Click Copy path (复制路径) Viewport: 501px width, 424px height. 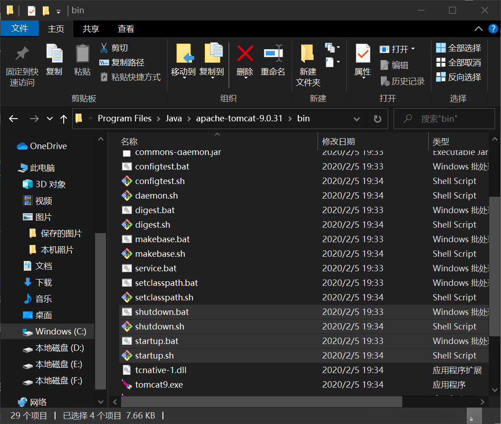[122, 62]
